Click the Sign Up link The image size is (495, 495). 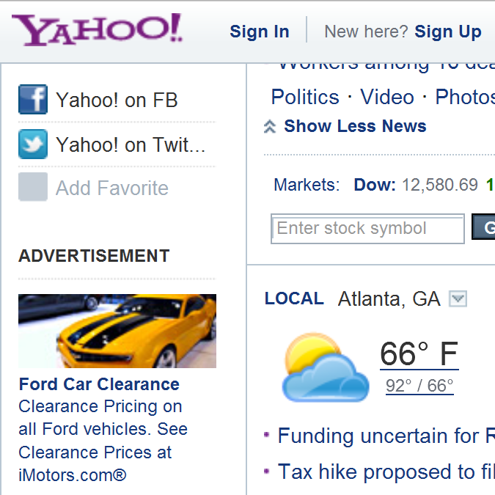coord(448,32)
